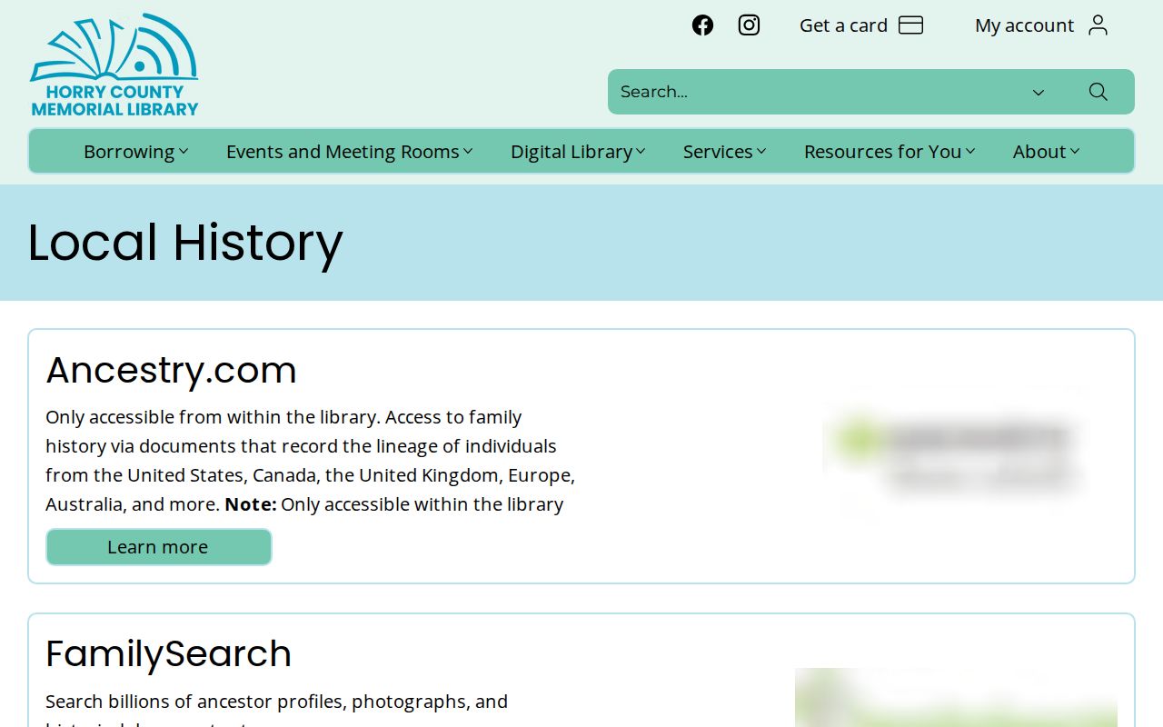Click Learn more under Ancestry.com
This screenshot has width=1163, height=727.
pyautogui.click(x=159, y=547)
